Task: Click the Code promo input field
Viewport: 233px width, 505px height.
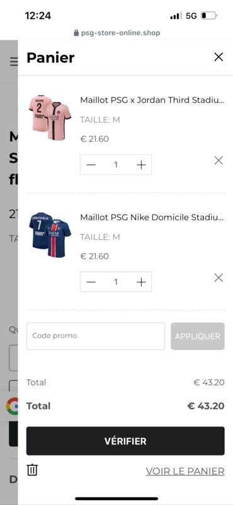Action: [x=96, y=336]
